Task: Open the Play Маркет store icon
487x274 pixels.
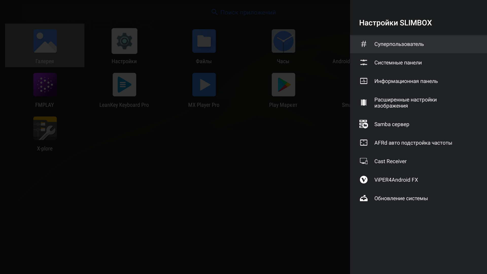Action: click(x=283, y=85)
